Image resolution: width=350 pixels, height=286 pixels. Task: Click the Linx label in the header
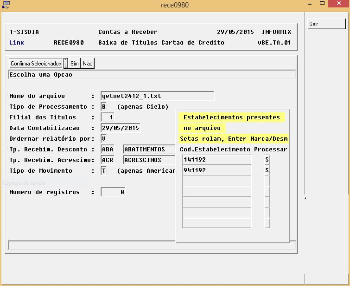(x=17, y=43)
